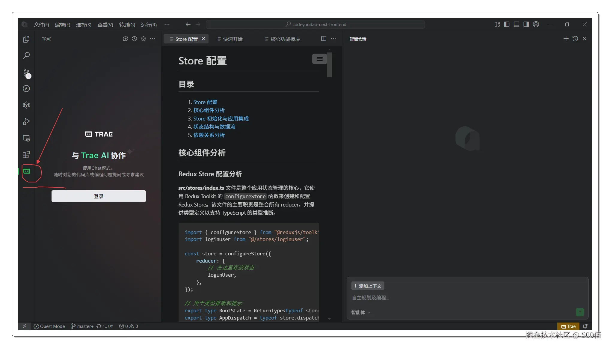Open Source Control with 5 badge
The image size is (610, 348).
click(26, 73)
